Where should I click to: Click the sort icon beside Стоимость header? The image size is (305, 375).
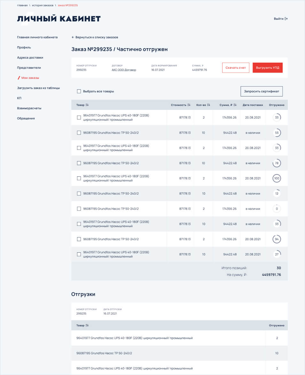(x=189, y=105)
